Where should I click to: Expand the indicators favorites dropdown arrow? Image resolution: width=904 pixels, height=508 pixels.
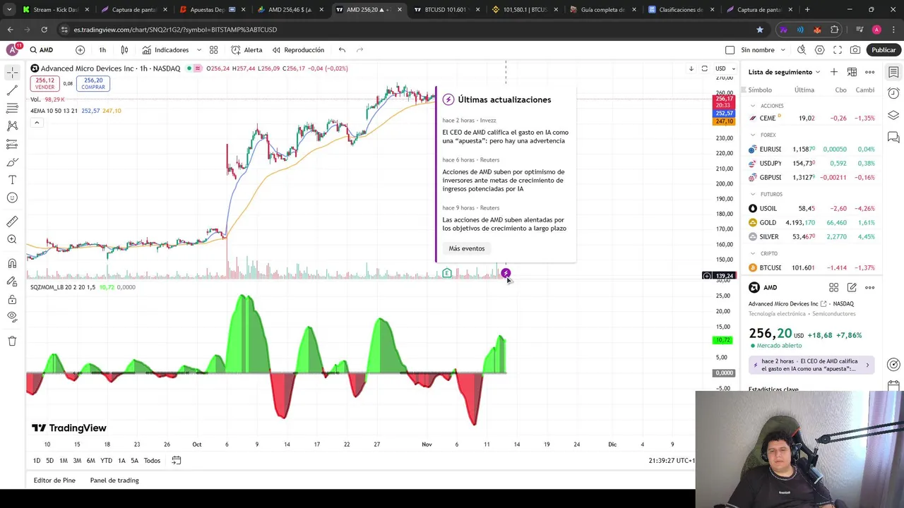coord(199,50)
